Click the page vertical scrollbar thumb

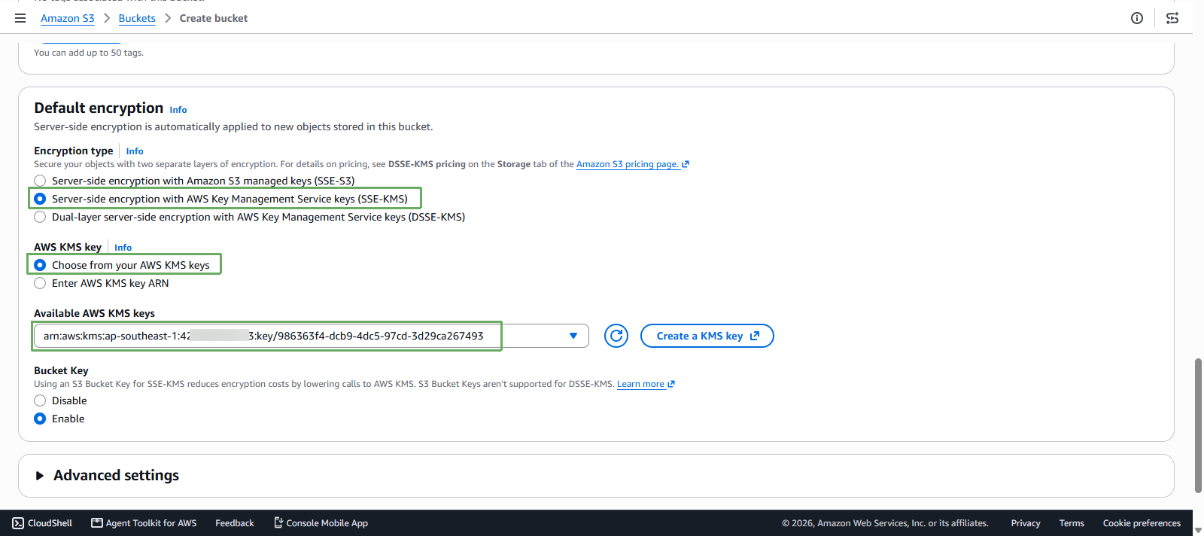click(x=1198, y=425)
